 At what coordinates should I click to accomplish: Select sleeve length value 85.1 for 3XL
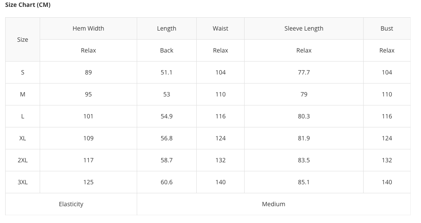(x=304, y=182)
